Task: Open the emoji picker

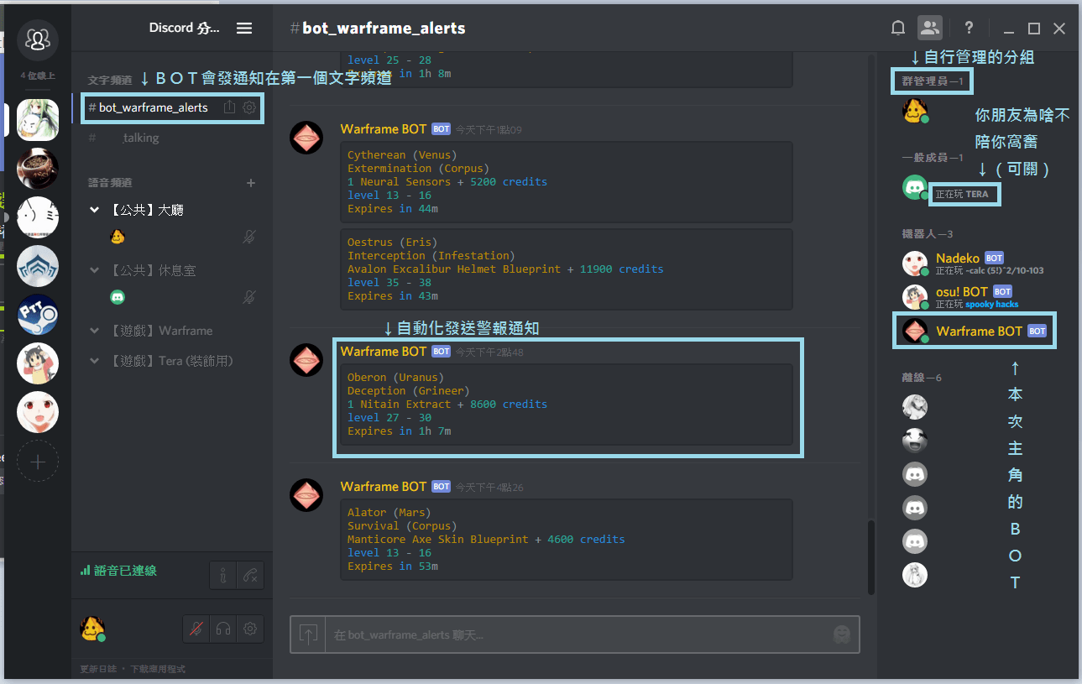Action: click(x=841, y=635)
